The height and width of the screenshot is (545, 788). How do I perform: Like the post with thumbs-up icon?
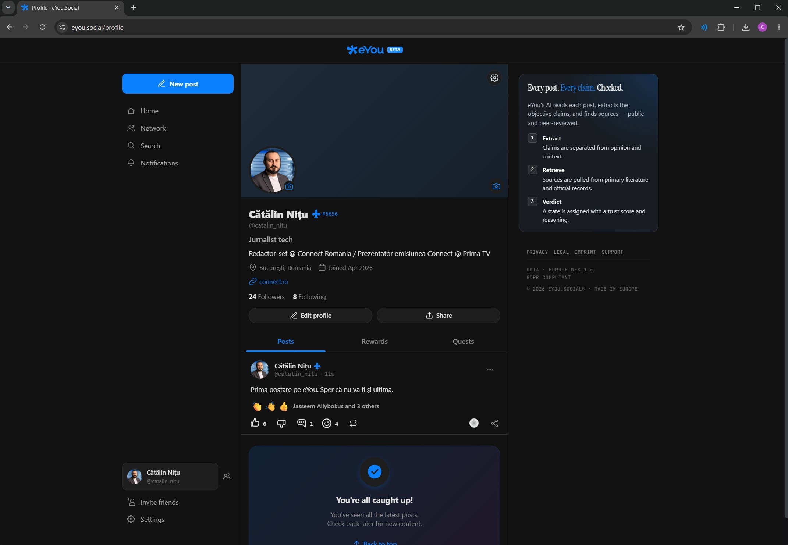click(x=255, y=423)
